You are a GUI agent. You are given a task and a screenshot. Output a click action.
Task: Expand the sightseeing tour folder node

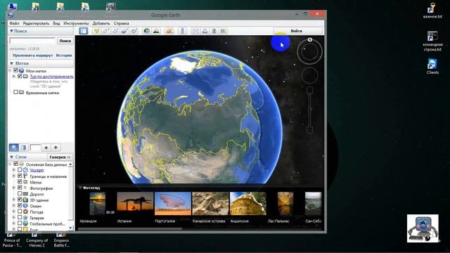[13, 77]
